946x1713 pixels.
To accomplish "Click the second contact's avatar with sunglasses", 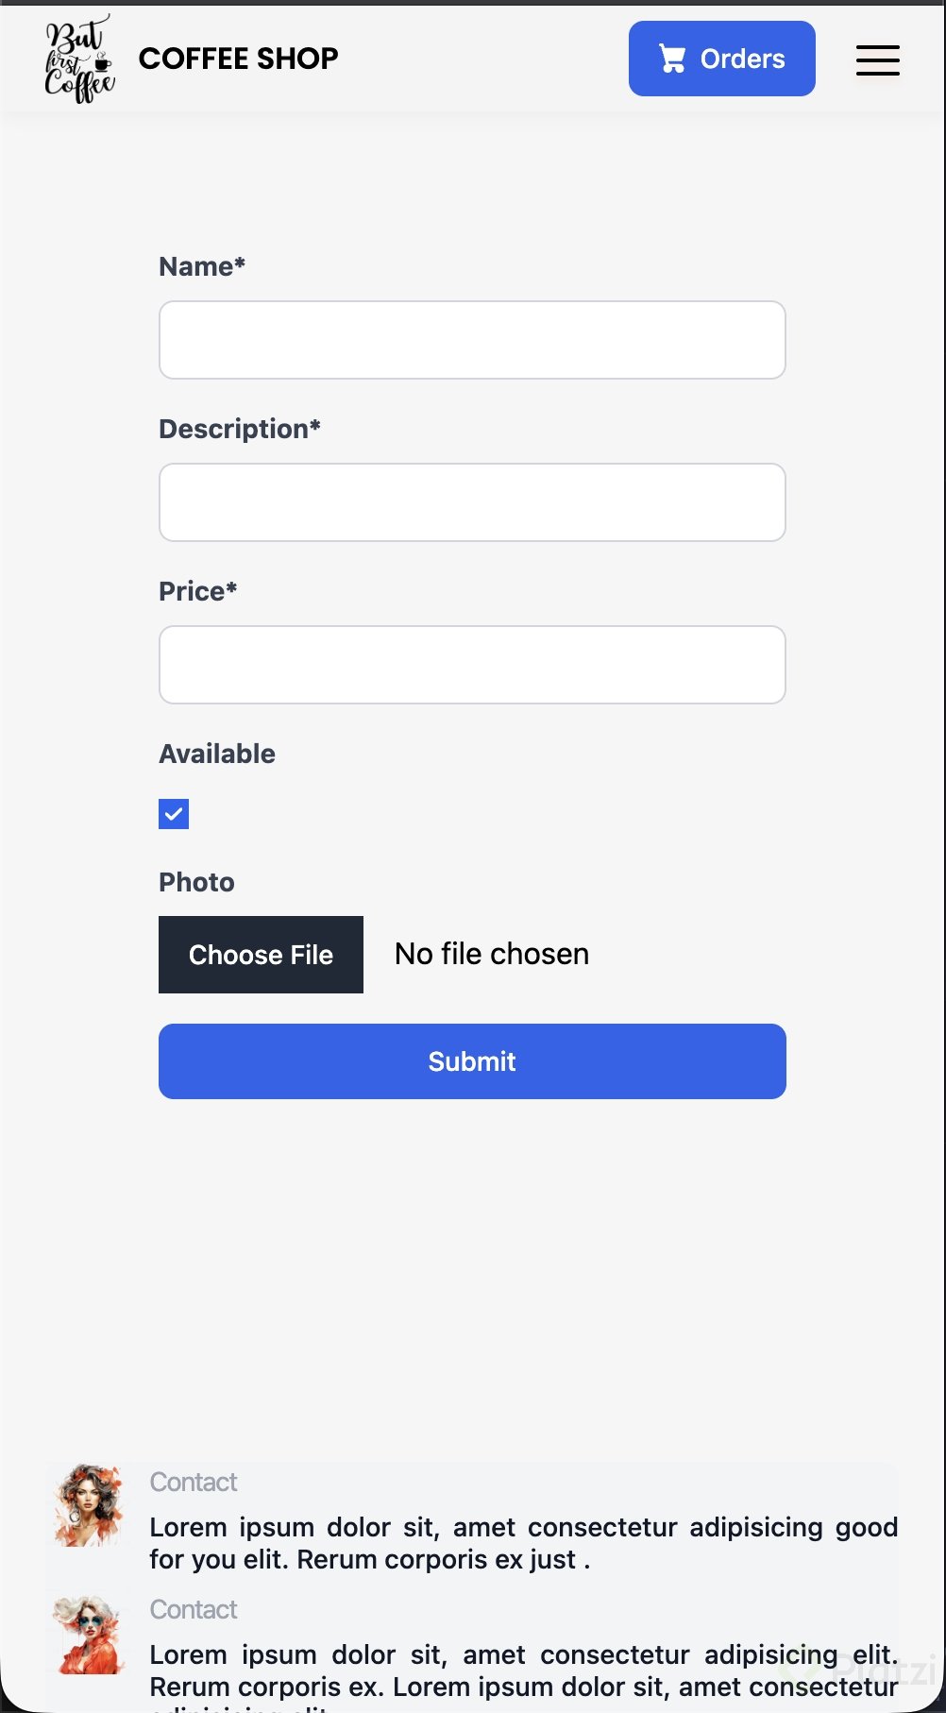I will (89, 1635).
